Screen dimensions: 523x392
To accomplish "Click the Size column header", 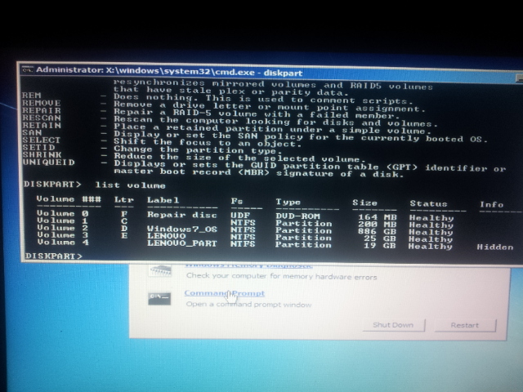I will click(364, 202).
